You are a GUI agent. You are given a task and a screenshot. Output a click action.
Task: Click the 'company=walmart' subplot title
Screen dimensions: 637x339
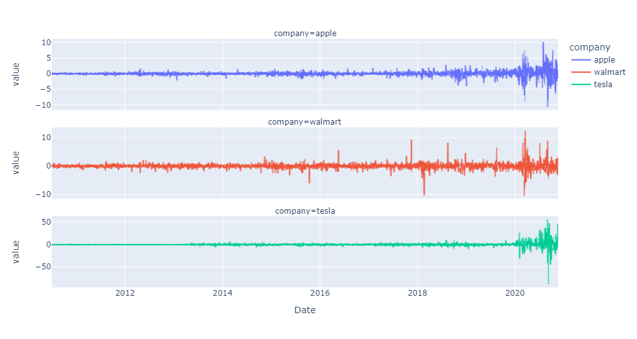point(305,122)
